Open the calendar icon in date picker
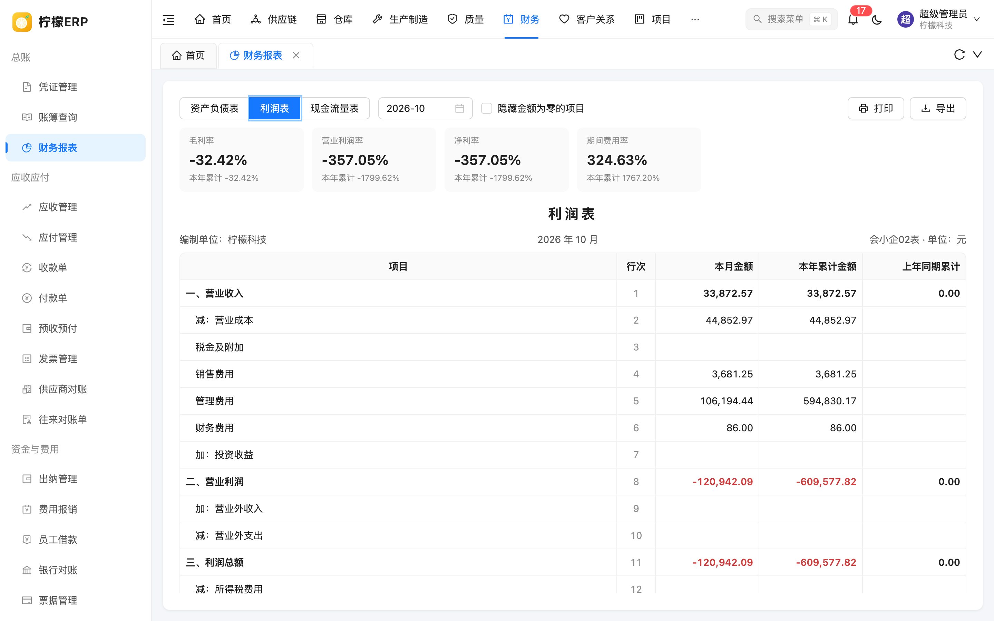The height and width of the screenshot is (621, 994). pyautogui.click(x=460, y=108)
